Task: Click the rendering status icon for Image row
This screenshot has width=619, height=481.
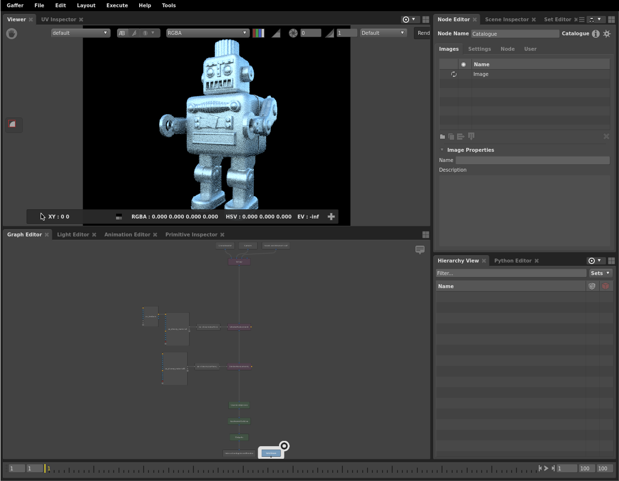Action: [x=454, y=74]
